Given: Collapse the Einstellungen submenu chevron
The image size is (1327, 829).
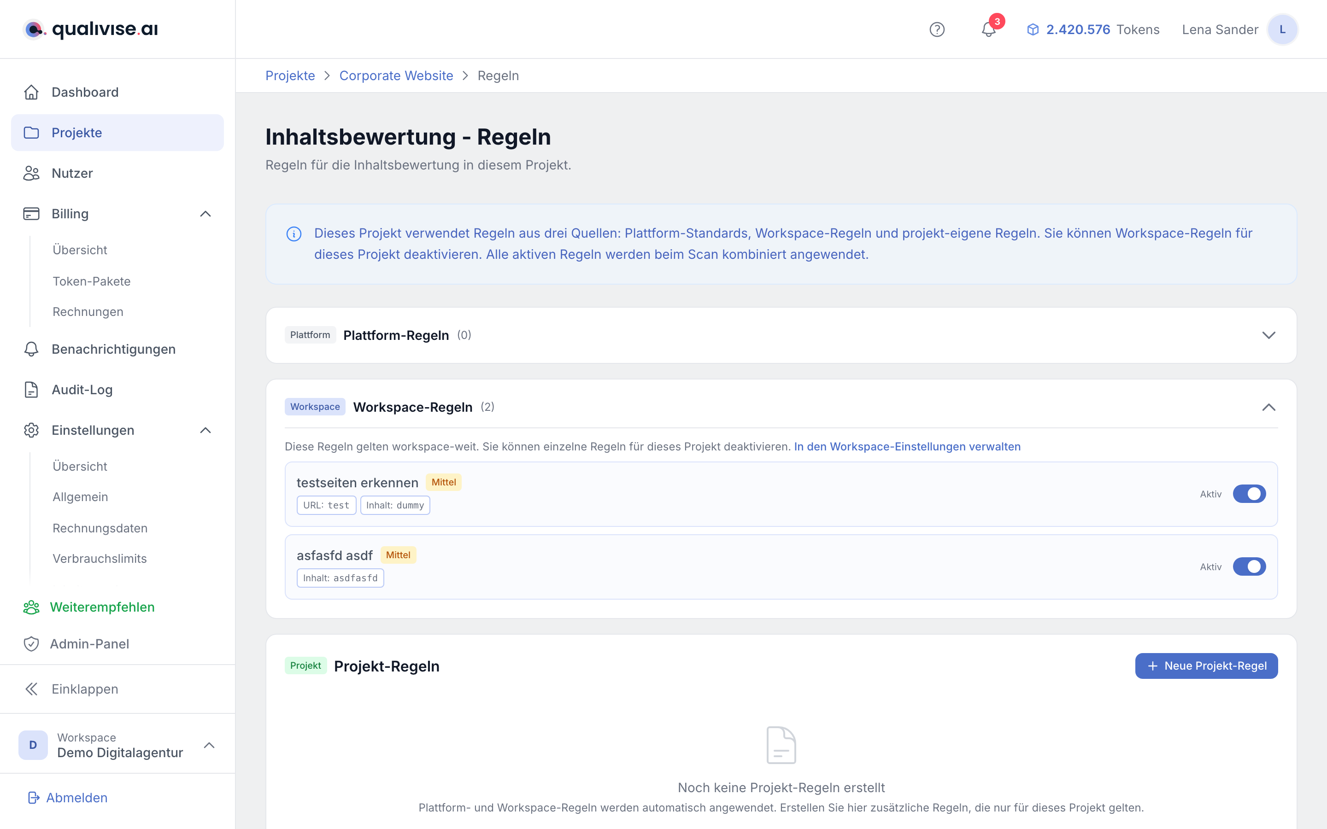Looking at the screenshot, I should click(206, 431).
